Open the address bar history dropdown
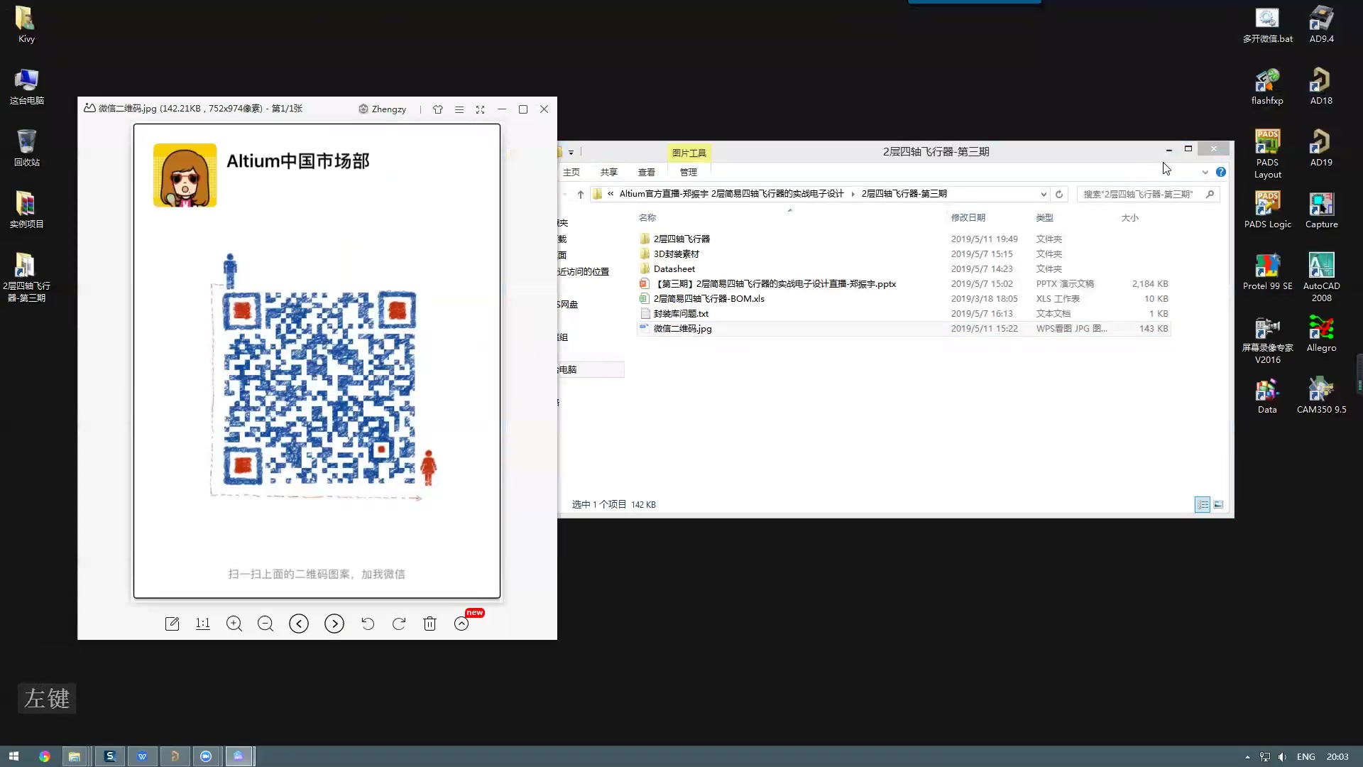This screenshot has height=767, width=1363. pos(1043,194)
